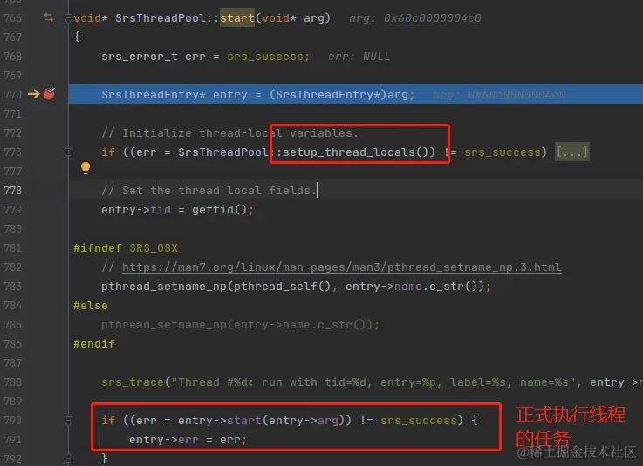643x466 pixels.
Task: Click the override/implements gutter icon on line 766
Action: click(x=49, y=17)
